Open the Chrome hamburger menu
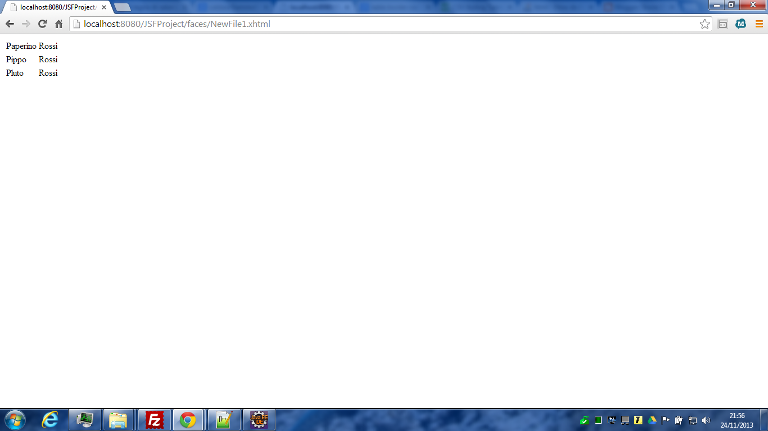 click(759, 24)
